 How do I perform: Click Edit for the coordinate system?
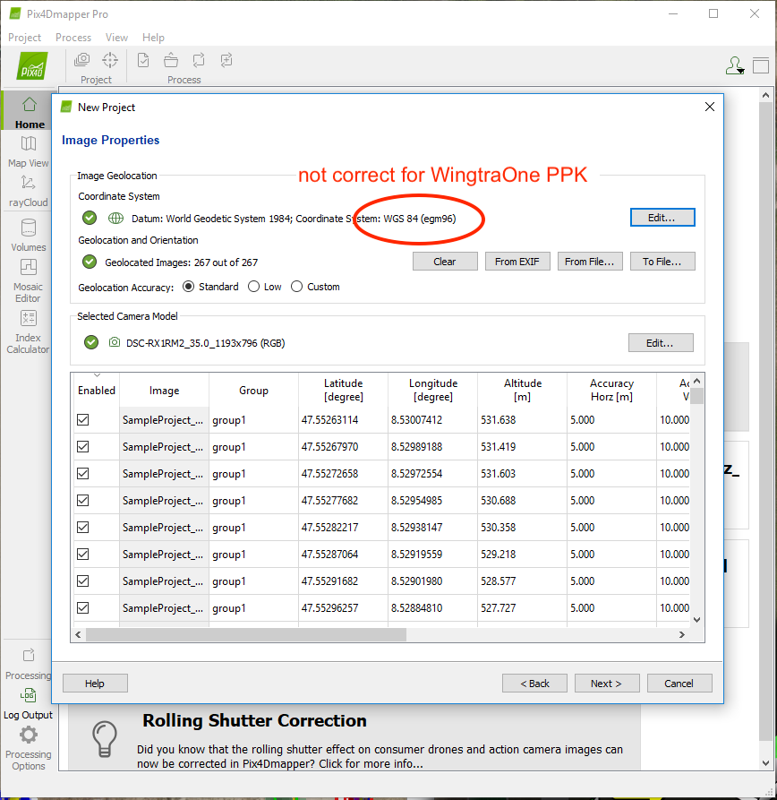click(662, 218)
